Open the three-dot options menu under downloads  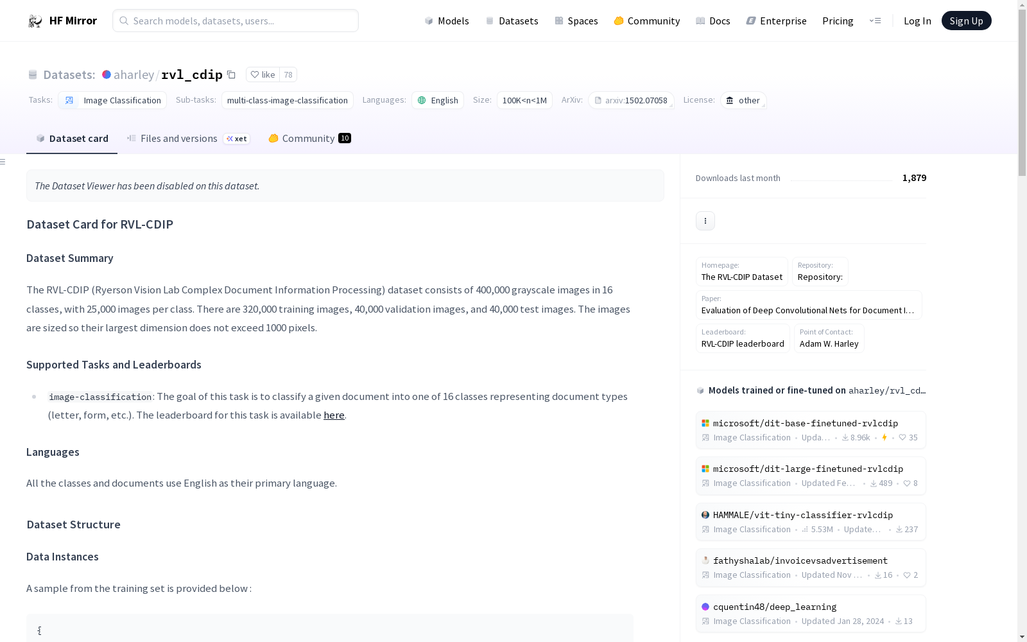point(705,221)
